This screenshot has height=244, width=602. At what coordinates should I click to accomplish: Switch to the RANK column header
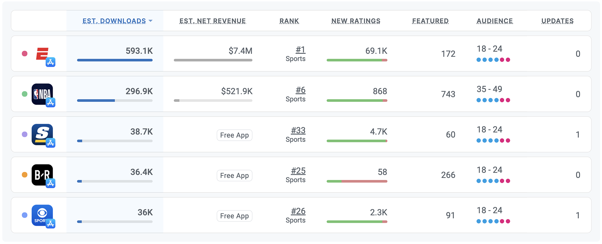[289, 21]
